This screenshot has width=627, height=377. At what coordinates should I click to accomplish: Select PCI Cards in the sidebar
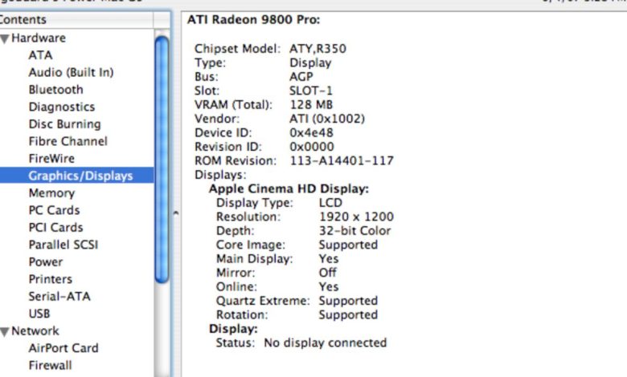[55, 227]
